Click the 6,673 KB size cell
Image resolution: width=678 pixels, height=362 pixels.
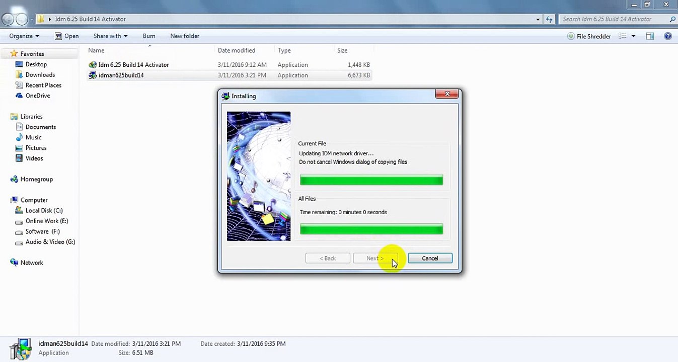pos(359,75)
